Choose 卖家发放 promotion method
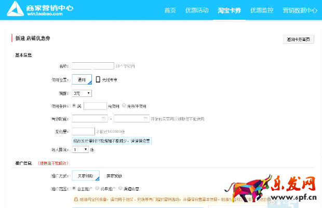Image resolution: width=322 pixels, height=208 pixels. click(114, 176)
